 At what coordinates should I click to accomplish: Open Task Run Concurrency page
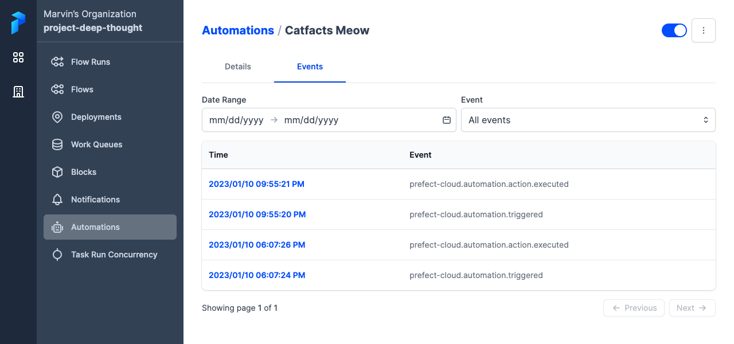(x=110, y=255)
